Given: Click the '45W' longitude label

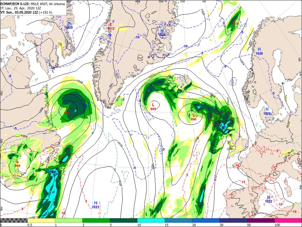Looking at the screenshot, I should tap(137, 2).
